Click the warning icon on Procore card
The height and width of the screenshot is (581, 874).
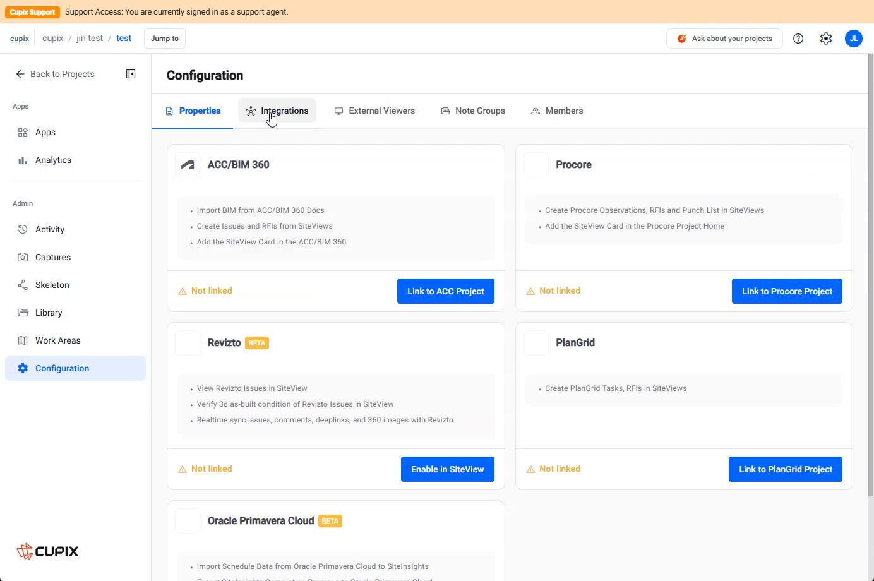[x=530, y=291]
